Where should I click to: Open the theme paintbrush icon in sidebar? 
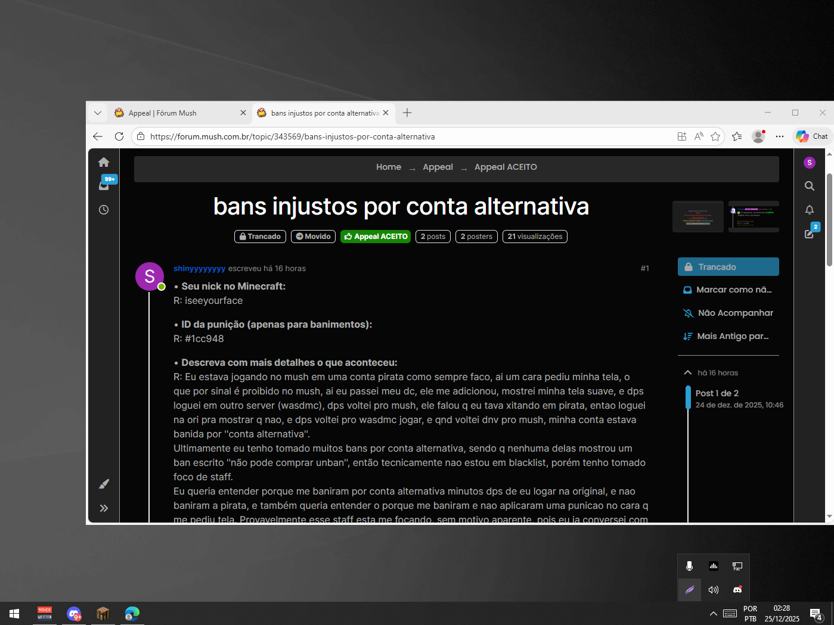point(104,484)
